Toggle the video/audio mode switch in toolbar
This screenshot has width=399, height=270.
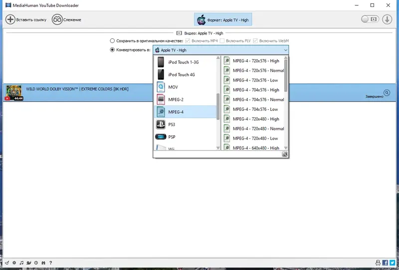pyautogui.click(x=370, y=19)
